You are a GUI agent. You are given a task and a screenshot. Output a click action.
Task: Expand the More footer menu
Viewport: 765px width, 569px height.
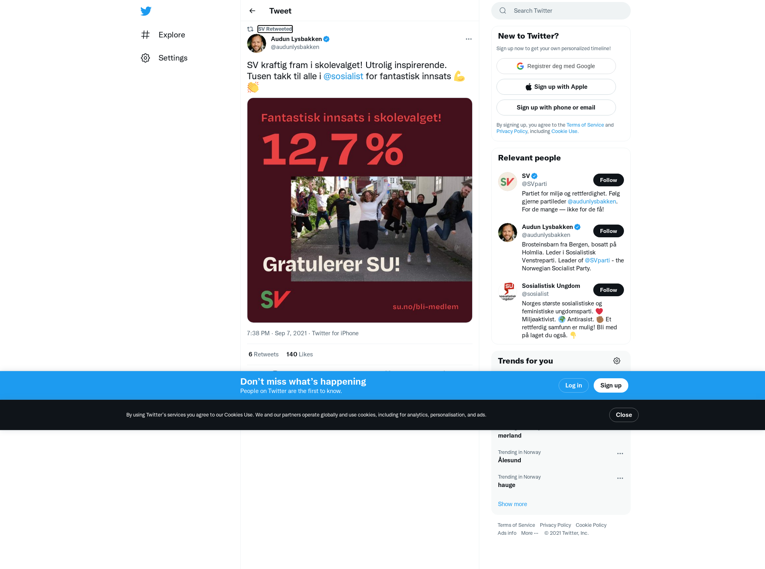[530, 533]
